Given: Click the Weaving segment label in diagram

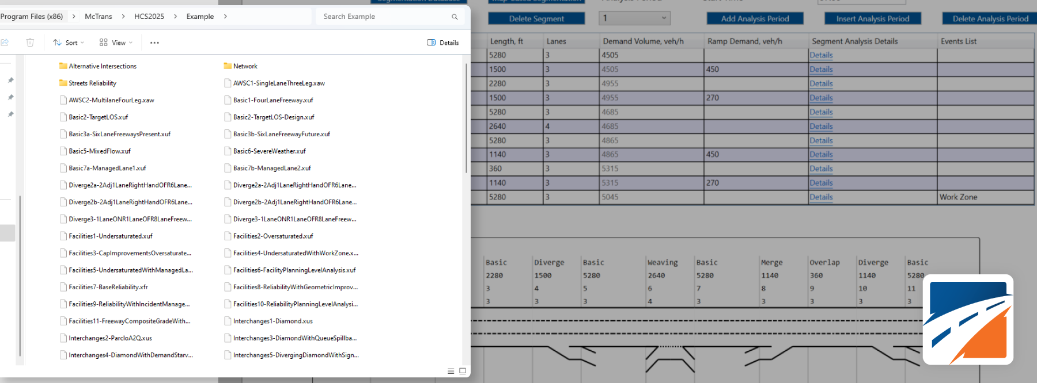Looking at the screenshot, I should (x=663, y=263).
